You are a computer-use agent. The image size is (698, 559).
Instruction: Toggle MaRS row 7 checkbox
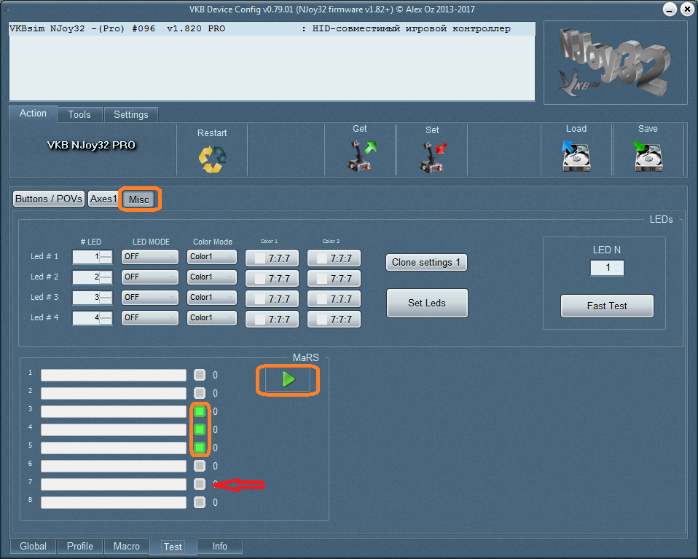(x=200, y=484)
